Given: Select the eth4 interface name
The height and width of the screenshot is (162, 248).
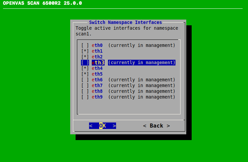Looking at the screenshot, I should coord(97,68).
